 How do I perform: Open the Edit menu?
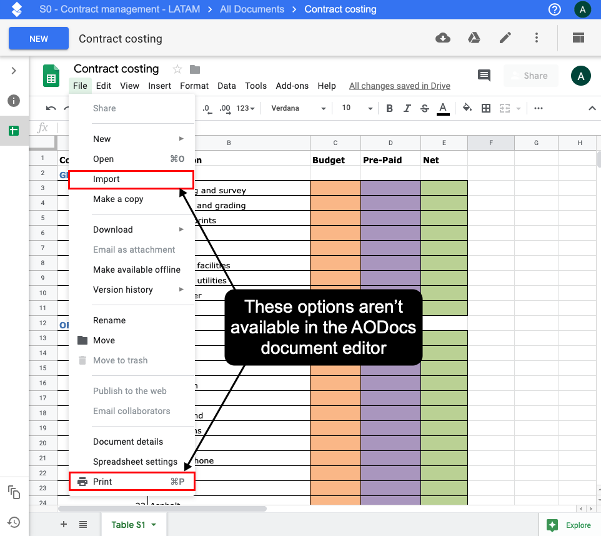(104, 86)
